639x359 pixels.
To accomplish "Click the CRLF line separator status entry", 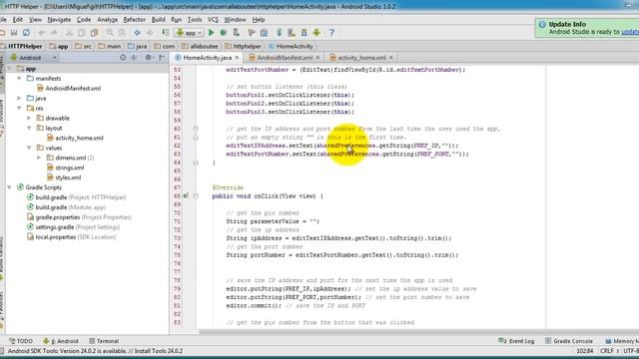I will 606,351.
